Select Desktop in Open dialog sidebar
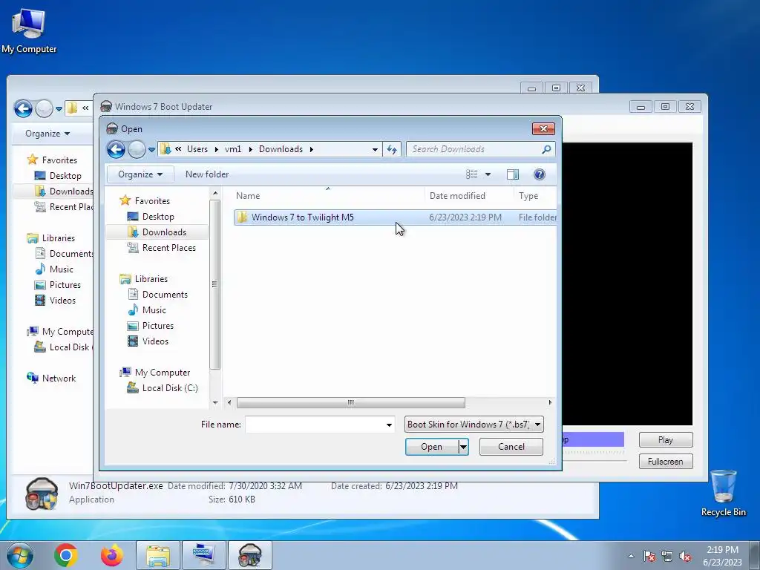The width and height of the screenshot is (760, 570). 158,217
